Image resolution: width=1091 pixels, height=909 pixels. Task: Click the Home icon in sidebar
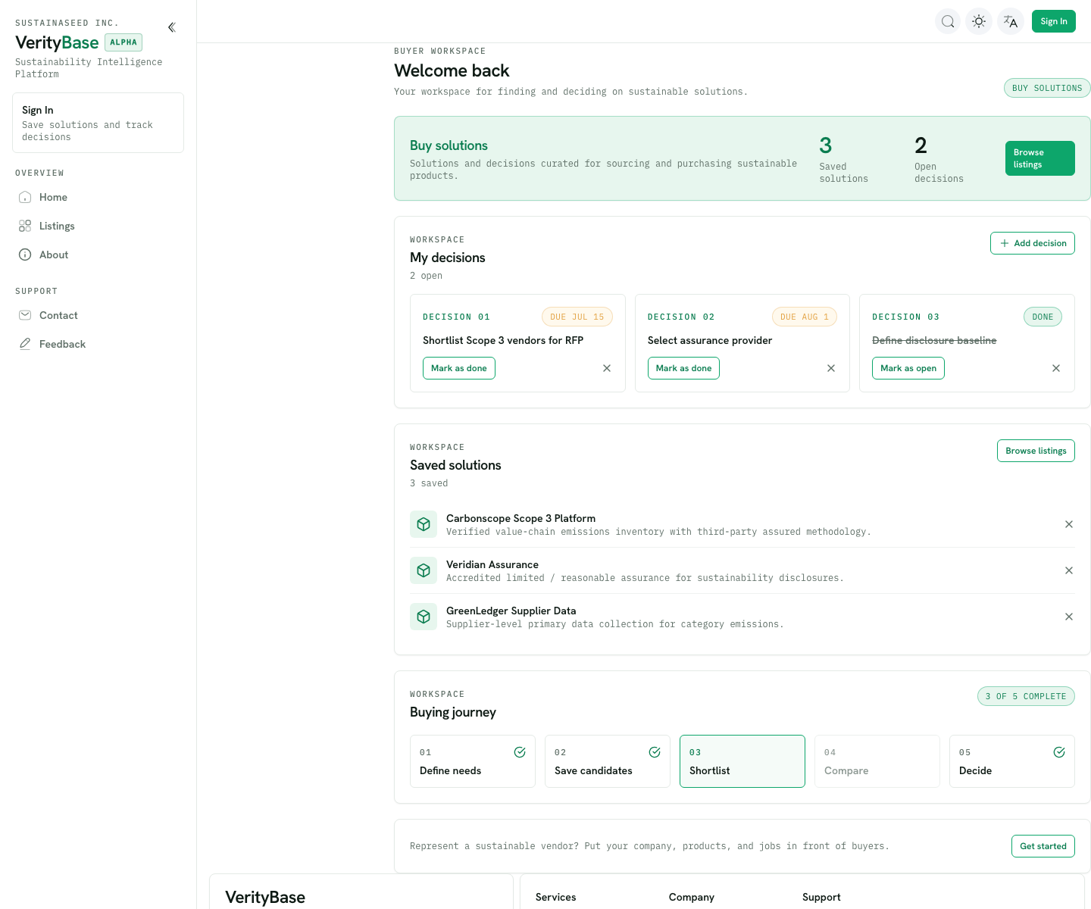[25, 197]
